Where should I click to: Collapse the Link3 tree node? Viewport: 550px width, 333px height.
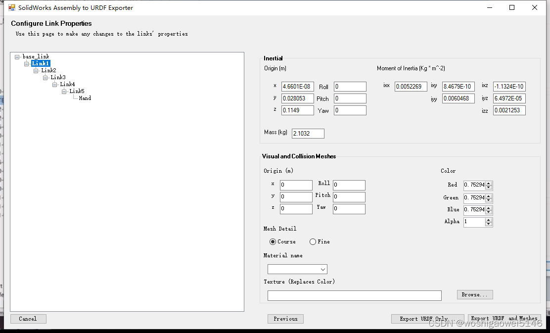point(45,78)
